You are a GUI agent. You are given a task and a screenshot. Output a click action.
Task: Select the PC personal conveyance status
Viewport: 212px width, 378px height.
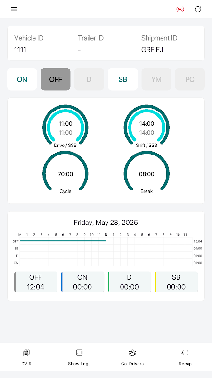tap(190, 79)
